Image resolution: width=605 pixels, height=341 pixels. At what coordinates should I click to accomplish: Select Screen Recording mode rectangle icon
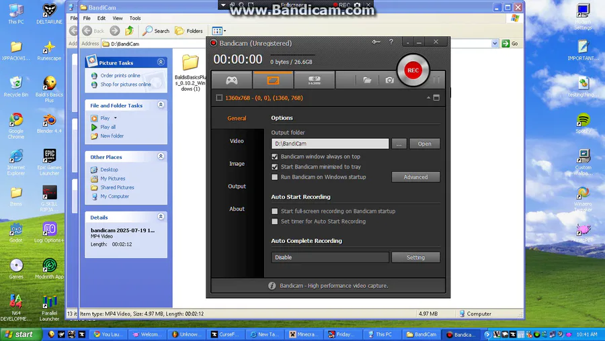(273, 80)
